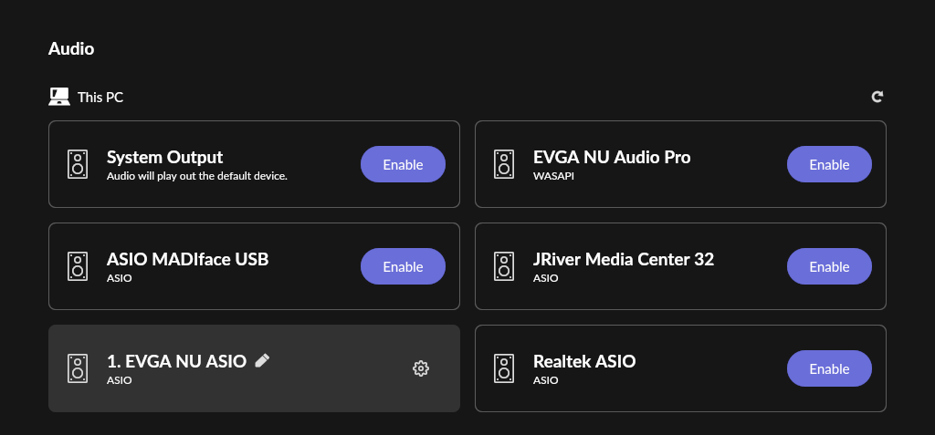Enable System Output device
The height and width of the screenshot is (435, 935).
coord(403,164)
